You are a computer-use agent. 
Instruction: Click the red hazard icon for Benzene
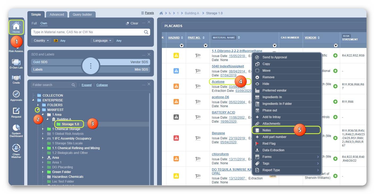pos(176,138)
